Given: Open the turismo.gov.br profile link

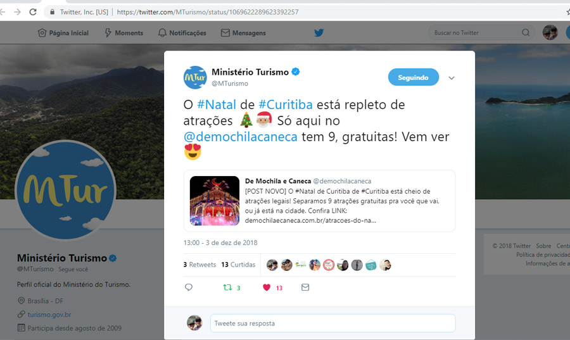Looking at the screenshot, I should (x=49, y=315).
